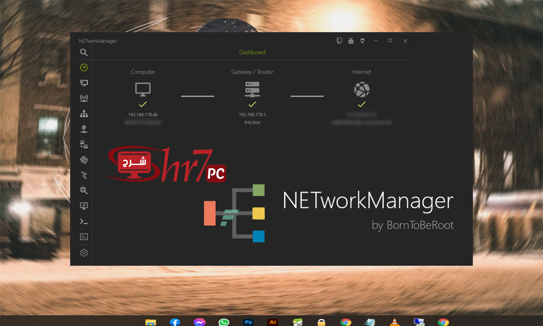Open the PowerShell prompt icon
The width and height of the screenshot is (543, 326).
click(x=84, y=221)
